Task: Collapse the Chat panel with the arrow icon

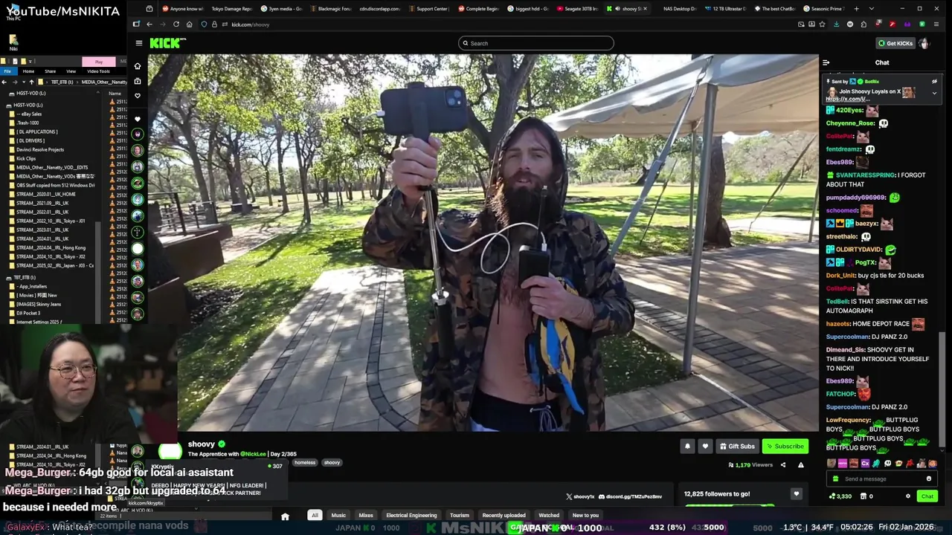Action: [x=826, y=62]
